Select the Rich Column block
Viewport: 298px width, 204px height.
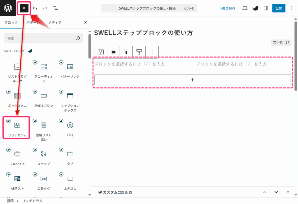[x=17, y=128]
